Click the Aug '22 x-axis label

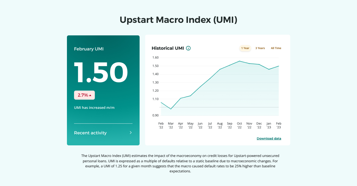pyautogui.click(x=220, y=125)
